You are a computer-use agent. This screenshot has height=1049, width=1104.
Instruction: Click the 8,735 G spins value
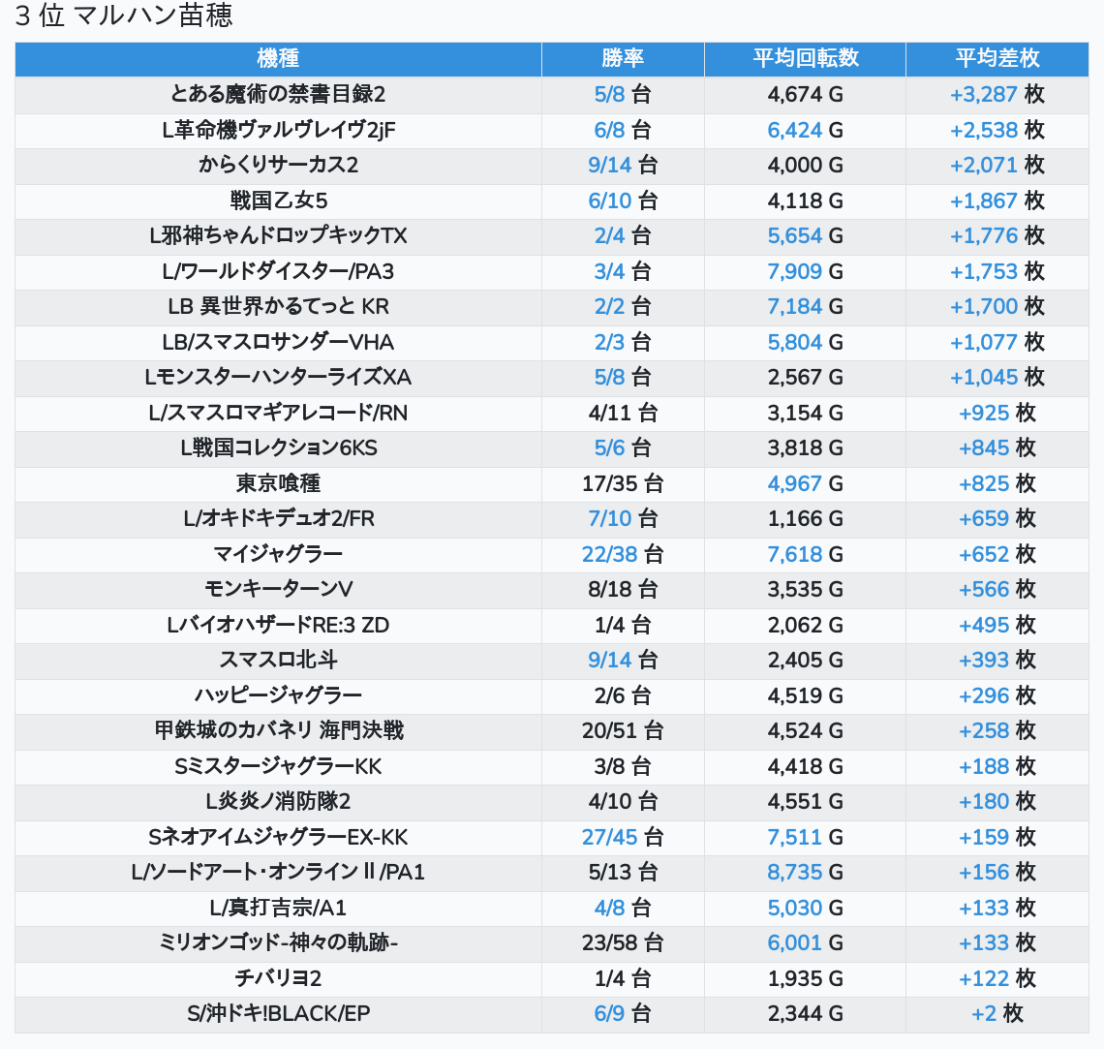click(806, 873)
